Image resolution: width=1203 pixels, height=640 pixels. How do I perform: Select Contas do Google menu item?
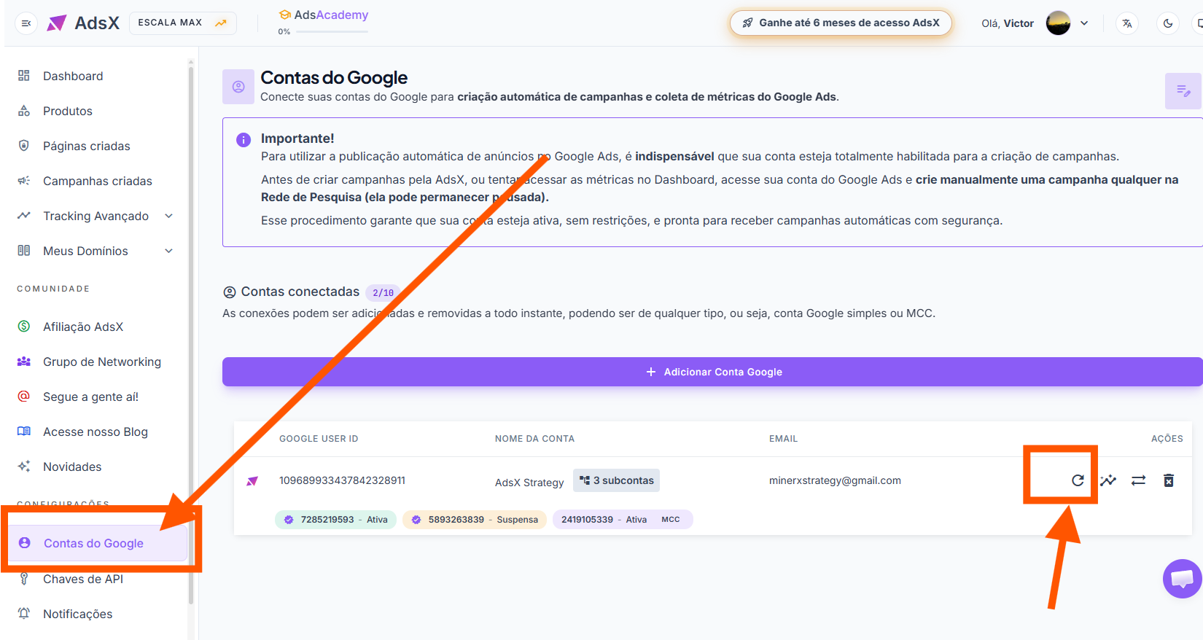point(98,543)
